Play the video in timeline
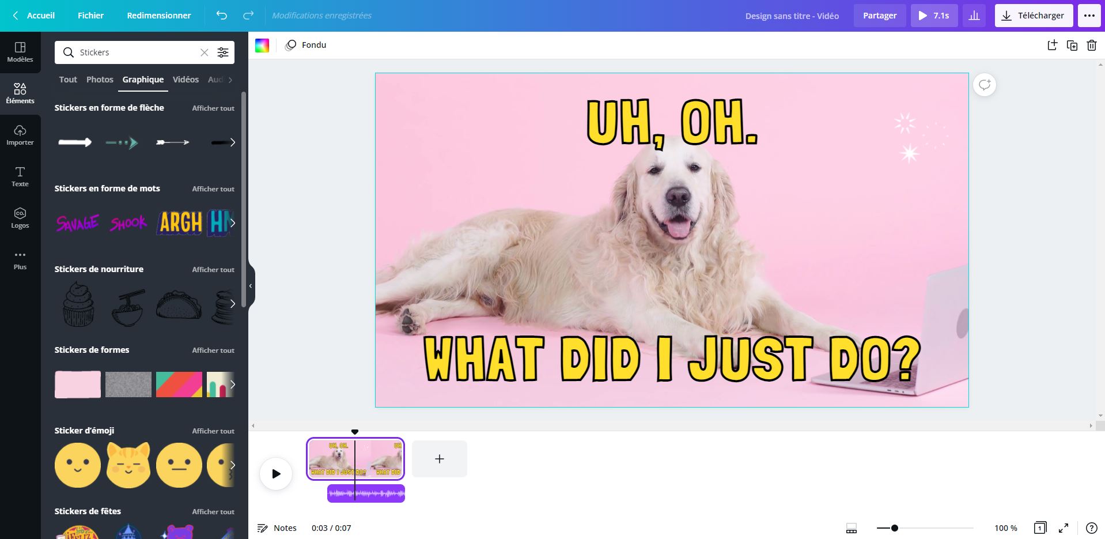 [276, 474]
